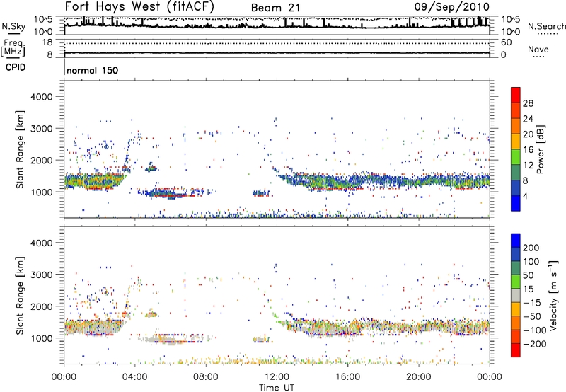Screen dimensions: 566x392
Task: Click the "Beam 21" label
Action: pyautogui.click(x=276, y=8)
